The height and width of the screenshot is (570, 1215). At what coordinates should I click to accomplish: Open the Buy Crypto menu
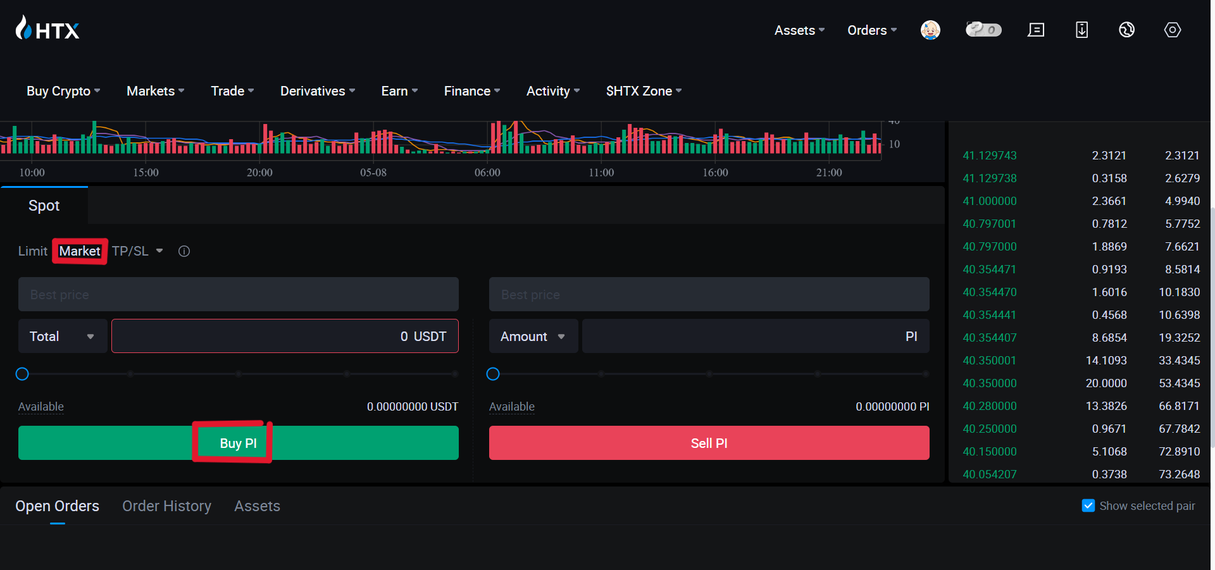[63, 91]
